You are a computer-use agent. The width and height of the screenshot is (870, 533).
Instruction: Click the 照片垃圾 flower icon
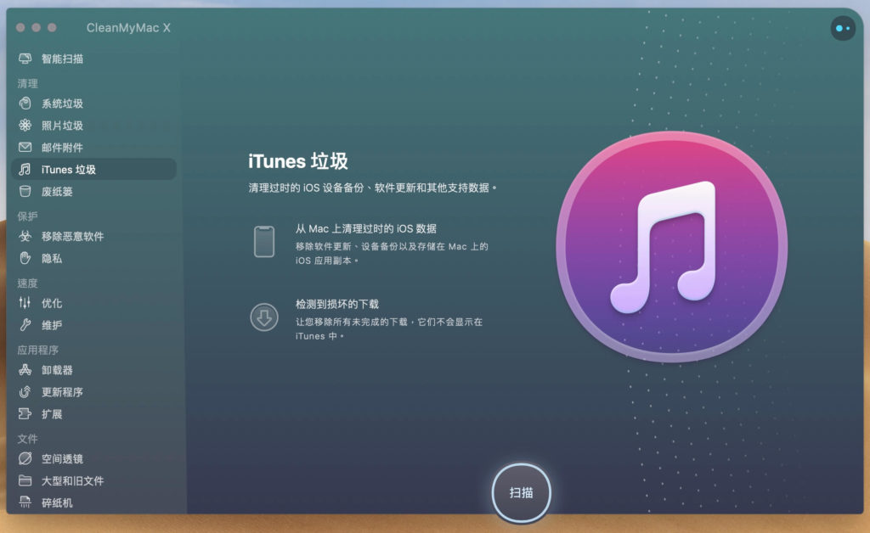[x=25, y=126]
